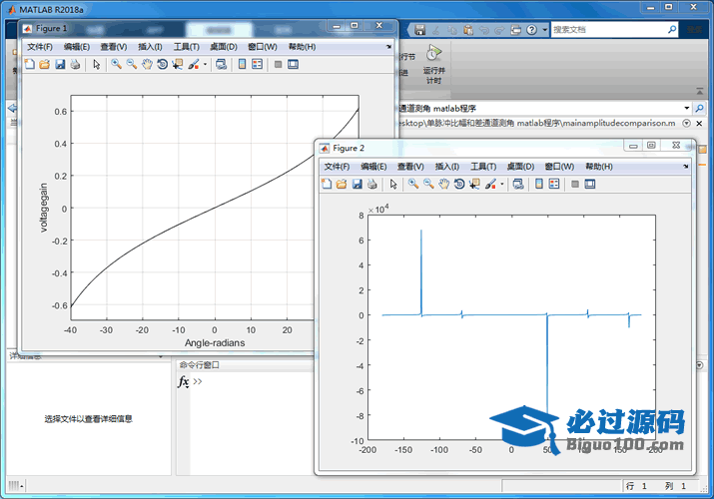The height and width of the screenshot is (499, 714).
Task: Click Link Plot icon in Figure 2 toolbar
Action: pyautogui.click(x=518, y=184)
